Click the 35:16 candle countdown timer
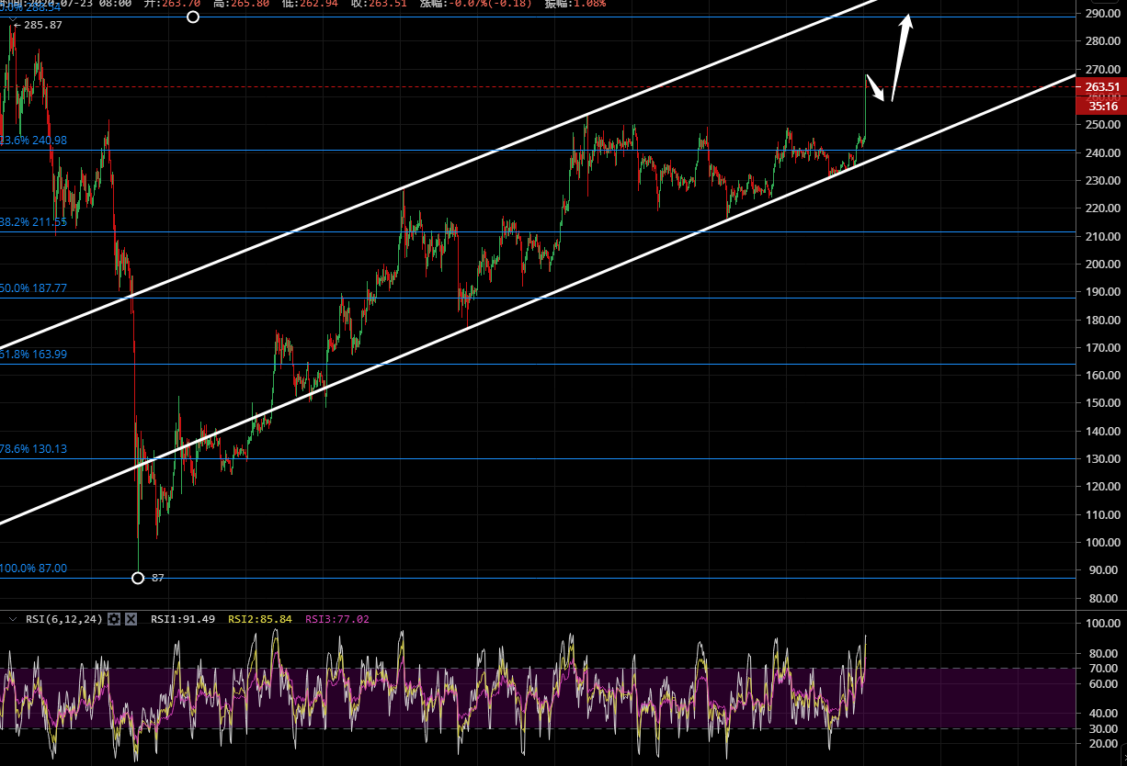This screenshot has width=1127, height=766. click(x=1100, y=106)
